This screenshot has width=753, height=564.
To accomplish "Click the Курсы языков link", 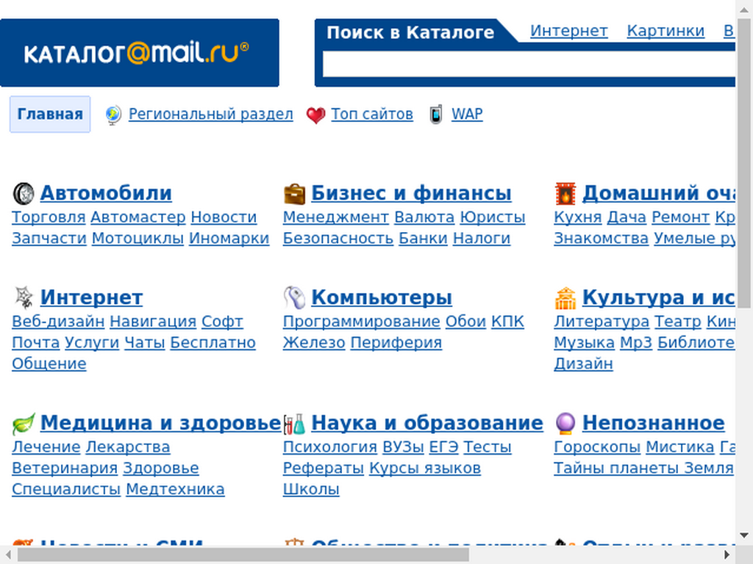I will point(425,469).
